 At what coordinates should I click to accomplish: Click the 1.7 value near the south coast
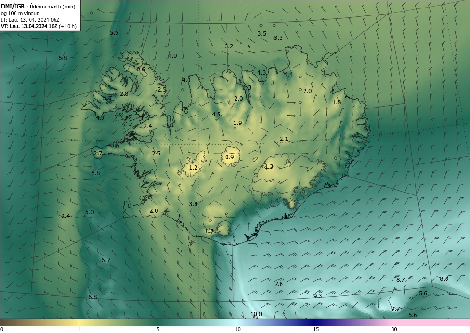[209, 231]
